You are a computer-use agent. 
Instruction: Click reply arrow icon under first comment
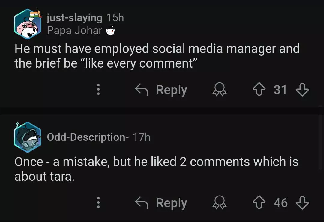coord(142,89)
